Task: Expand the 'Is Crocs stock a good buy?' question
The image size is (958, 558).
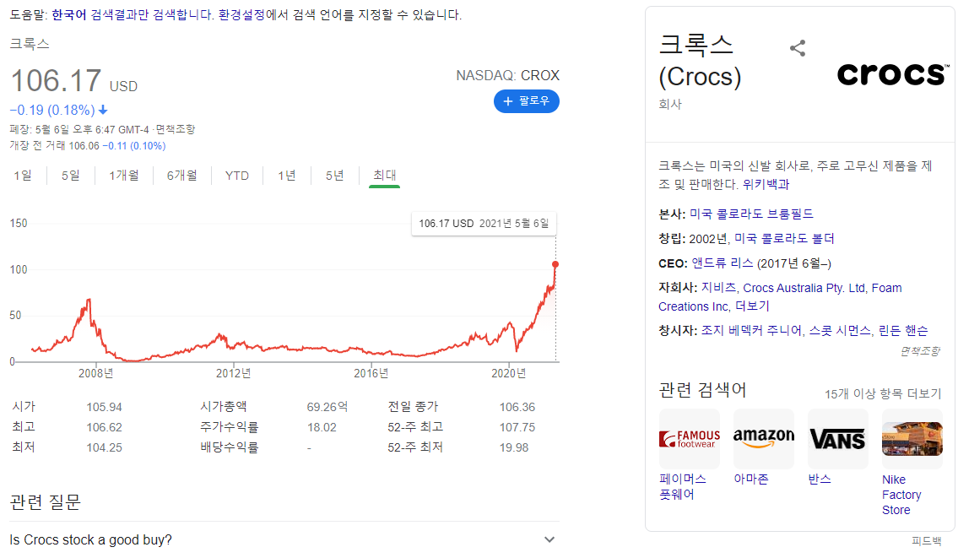Action: pyautogui.click(x=284, y=539)
